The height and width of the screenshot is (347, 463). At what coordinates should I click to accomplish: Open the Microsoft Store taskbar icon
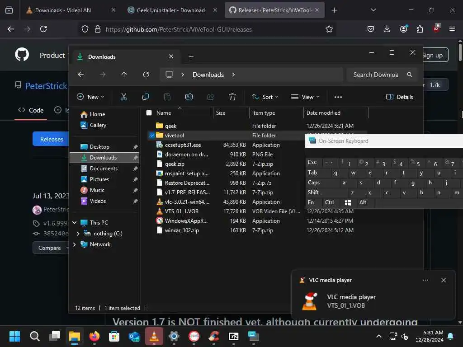(x=114, y=336)
